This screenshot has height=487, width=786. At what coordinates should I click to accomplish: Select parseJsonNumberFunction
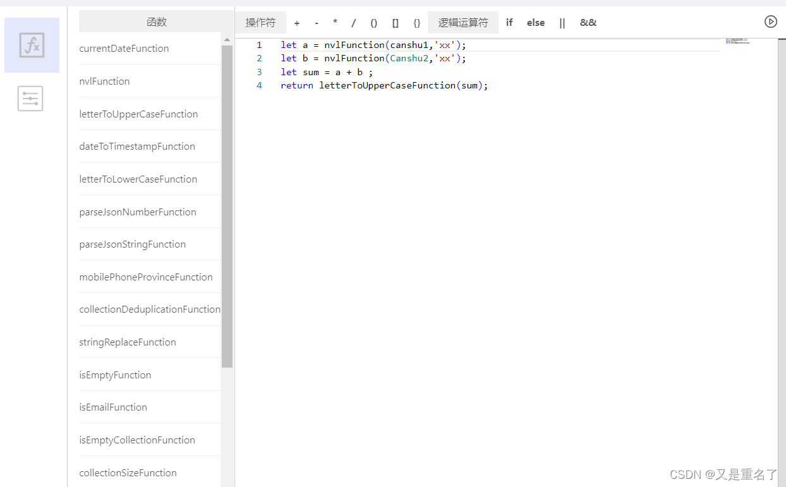[149, 212]
